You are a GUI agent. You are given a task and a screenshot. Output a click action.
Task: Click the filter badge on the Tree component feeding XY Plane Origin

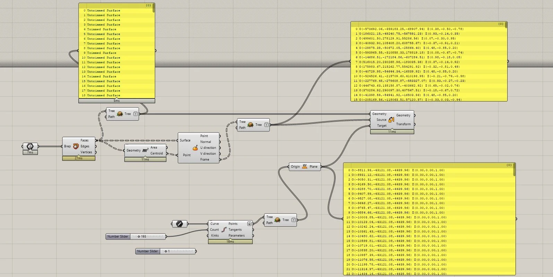pos(294,220)
